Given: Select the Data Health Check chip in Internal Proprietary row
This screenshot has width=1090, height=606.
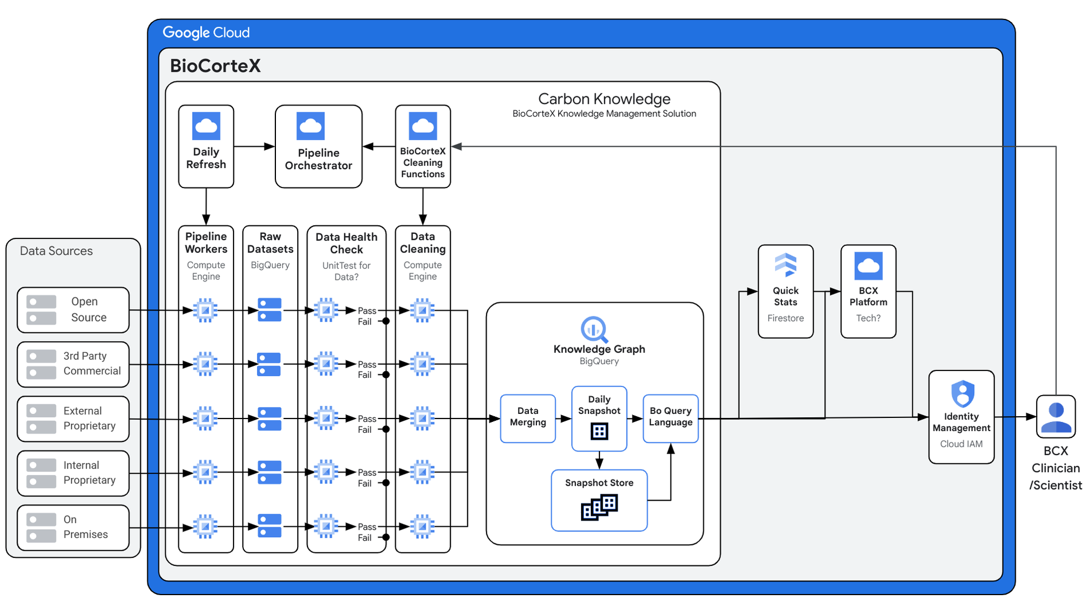Looking at the screenshot, I should (x=326, y=472).
